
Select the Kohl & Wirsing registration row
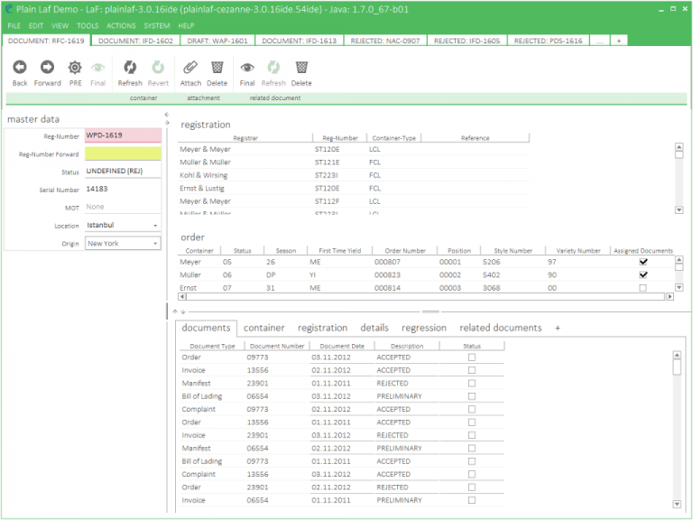coord(353,175)
